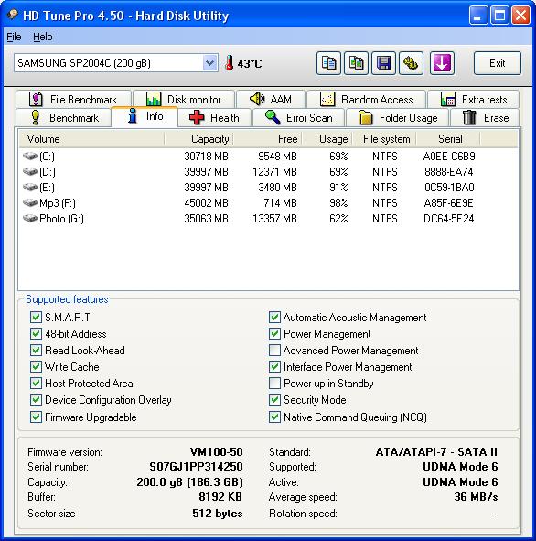Viewport: 536px width, 541px height.
Task: Click the Volume column header
Action: pyautogui.click(x=91, y=139)
